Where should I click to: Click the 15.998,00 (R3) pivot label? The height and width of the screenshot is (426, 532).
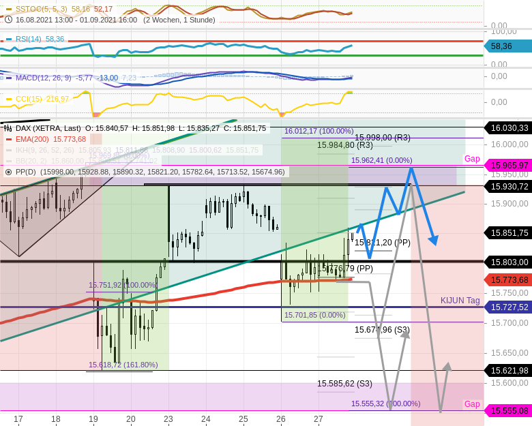[383, 138]
